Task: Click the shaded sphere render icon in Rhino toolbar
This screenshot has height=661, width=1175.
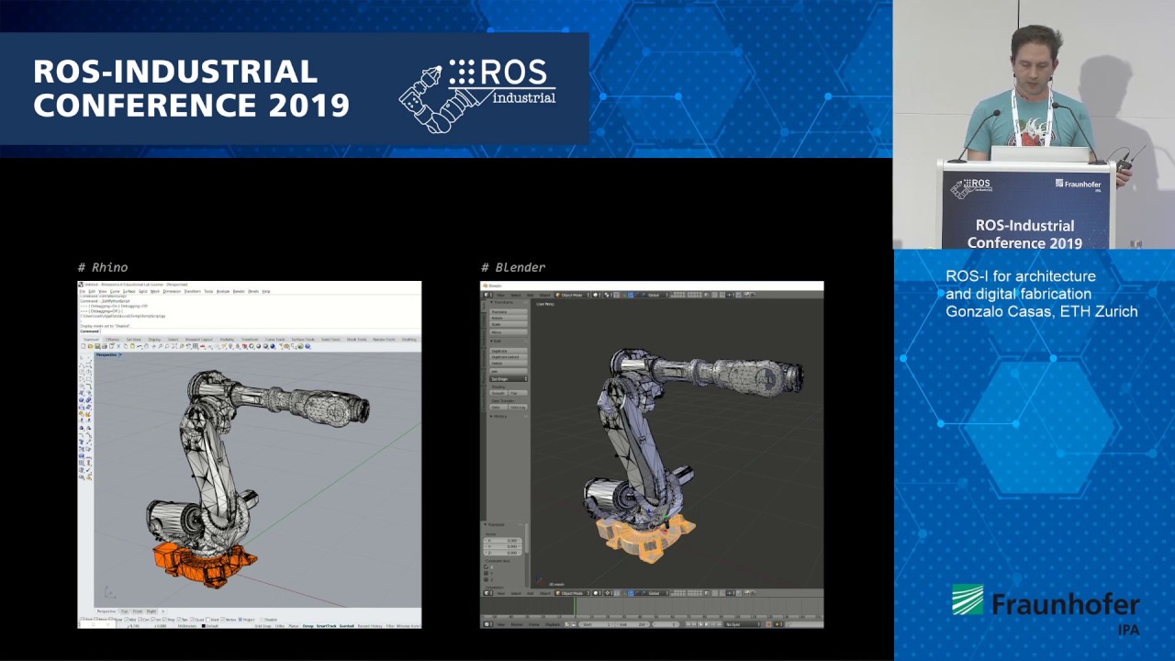Action: (258, 346)
